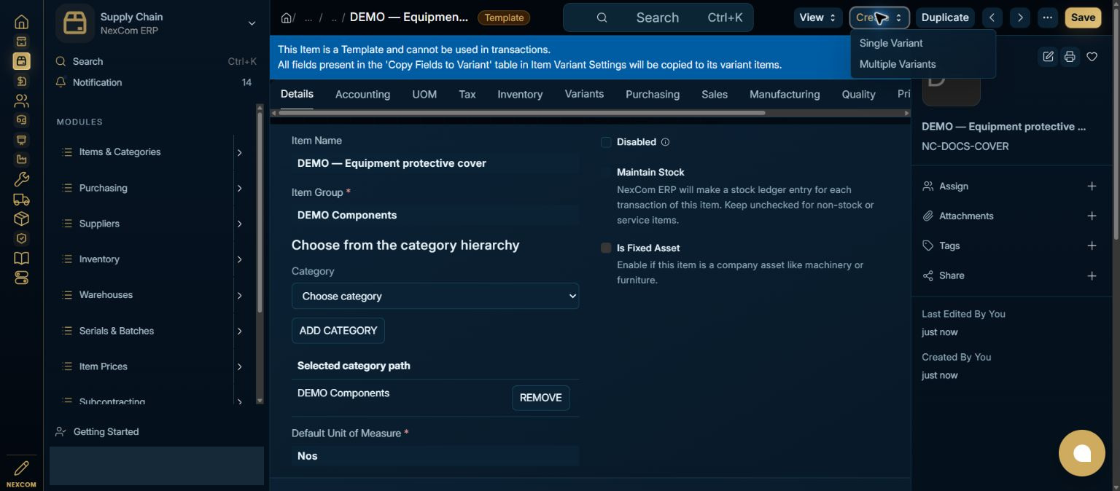Go to previous record arrow
The height and width of the screenshot is (491, 1120).
[x=992, y=17]
